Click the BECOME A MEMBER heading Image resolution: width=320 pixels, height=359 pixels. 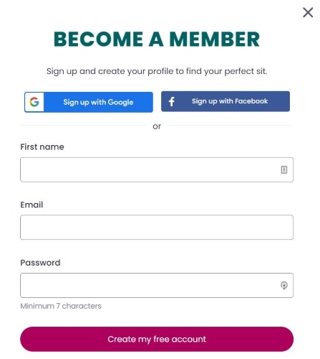tap(157, 39)
